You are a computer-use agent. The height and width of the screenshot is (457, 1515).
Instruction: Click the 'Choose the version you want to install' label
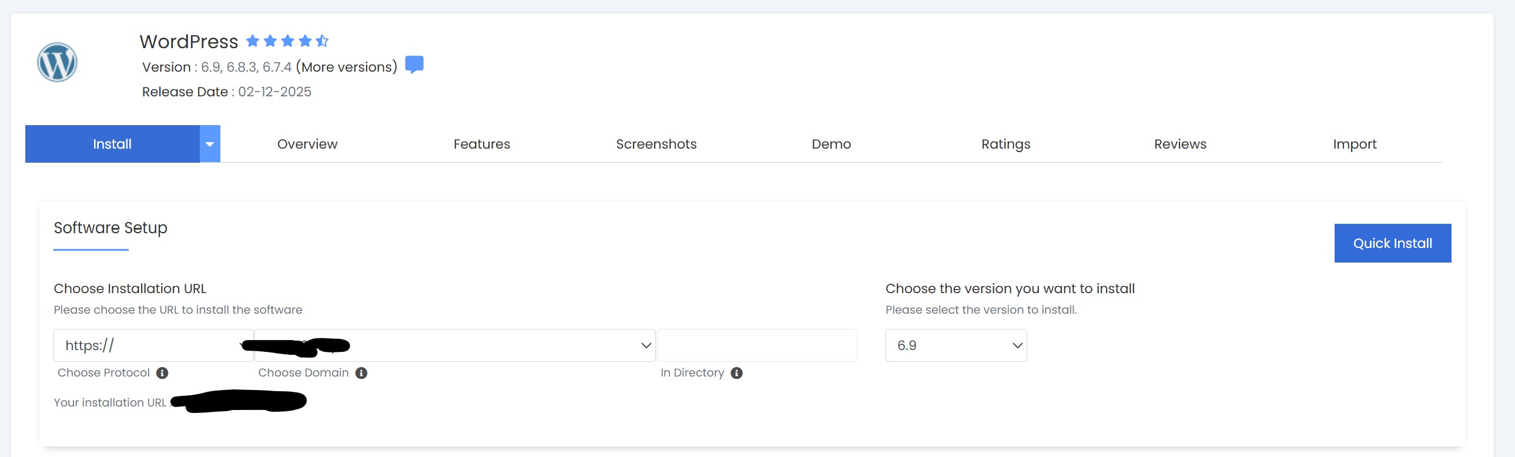coord(1010,289)
